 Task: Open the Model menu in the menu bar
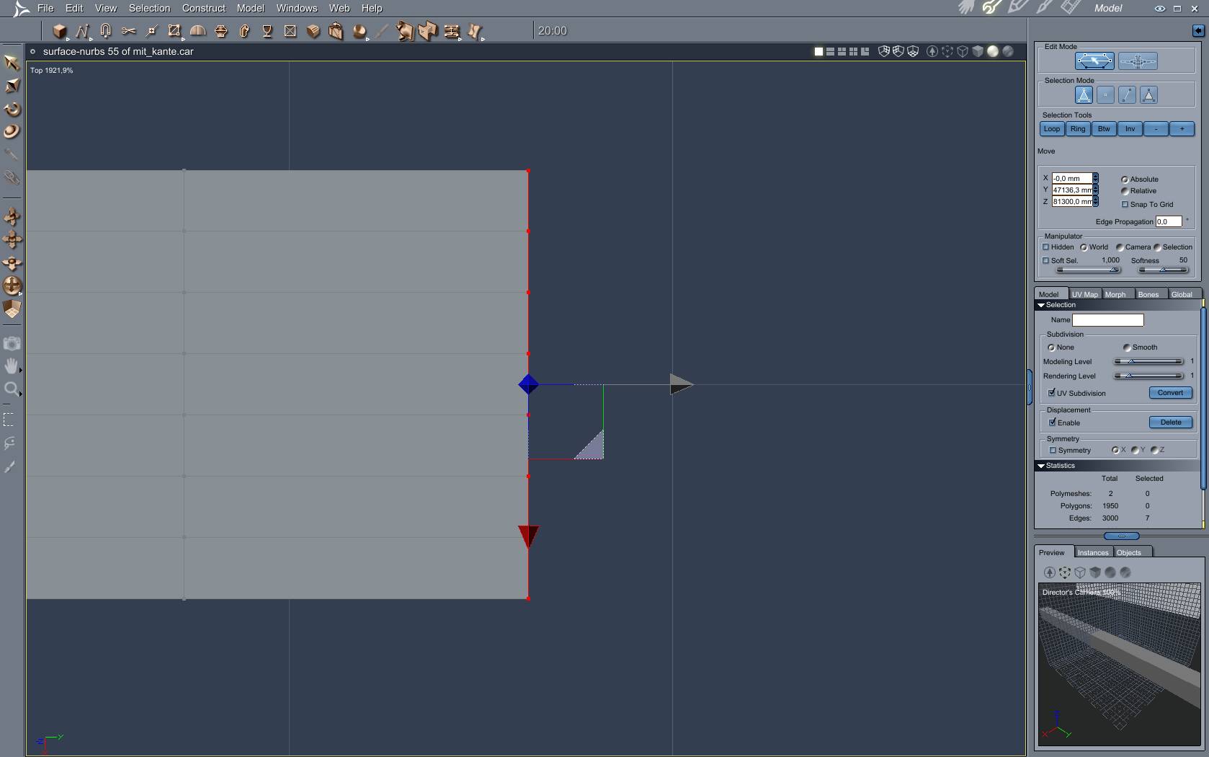(251, 8)
